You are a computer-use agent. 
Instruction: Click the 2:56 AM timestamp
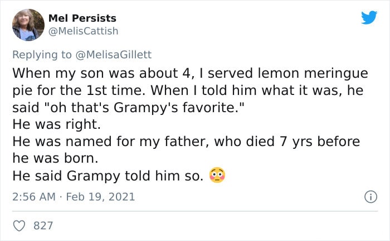(x=34, y=197)
